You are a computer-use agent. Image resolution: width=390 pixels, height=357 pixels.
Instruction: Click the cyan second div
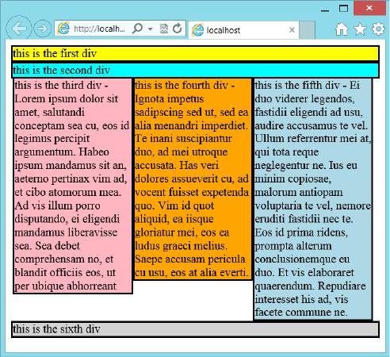pos(195,71)
